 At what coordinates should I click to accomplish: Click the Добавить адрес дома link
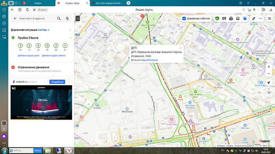tap(29, 56)
